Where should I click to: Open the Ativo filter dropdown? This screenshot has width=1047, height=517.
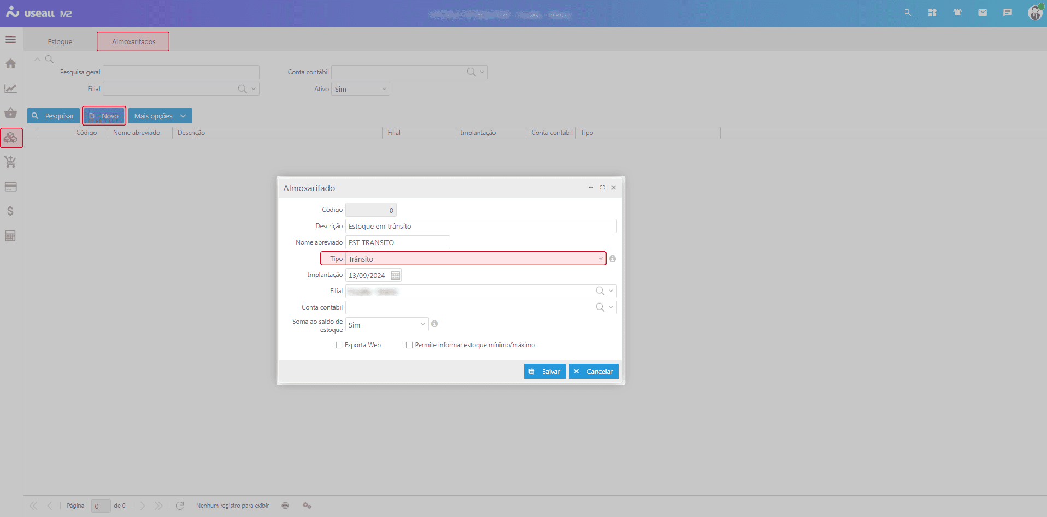point(384,89)
